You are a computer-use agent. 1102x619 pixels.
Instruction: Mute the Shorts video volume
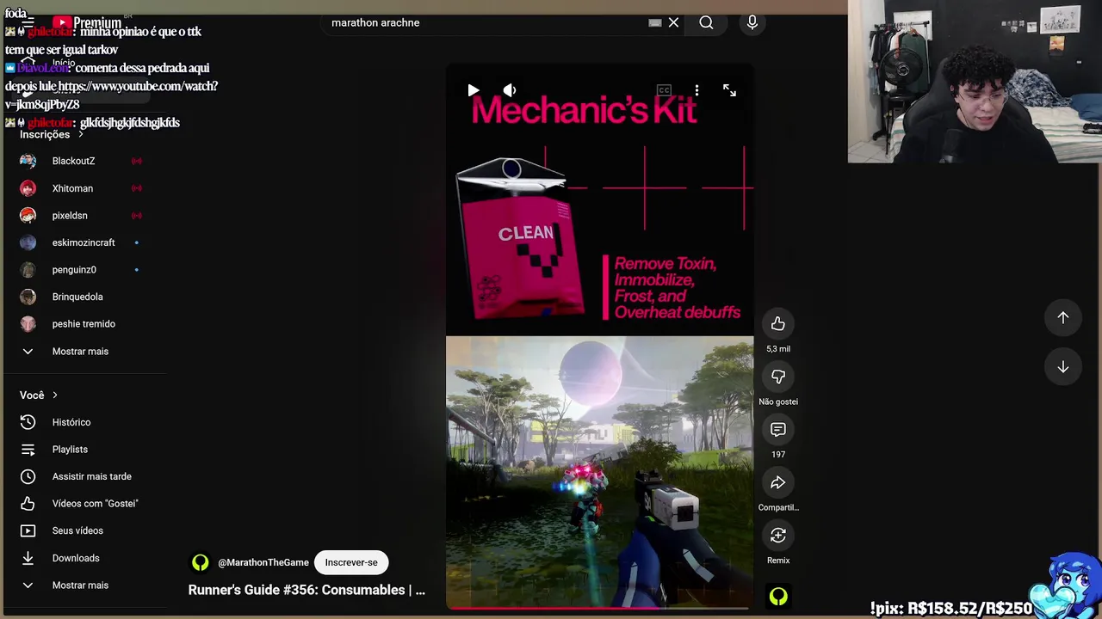coord(510,90)
